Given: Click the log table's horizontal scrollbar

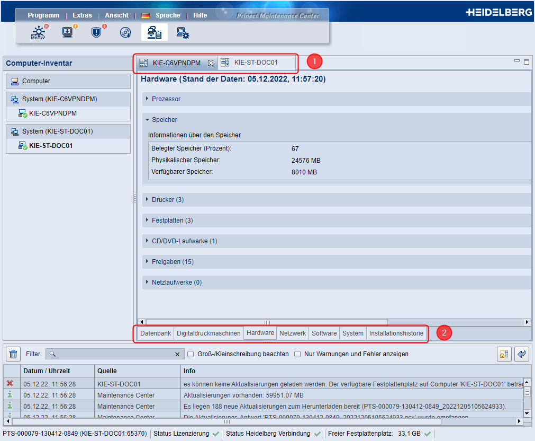Looking at the screenshot, I should point(226,421).
